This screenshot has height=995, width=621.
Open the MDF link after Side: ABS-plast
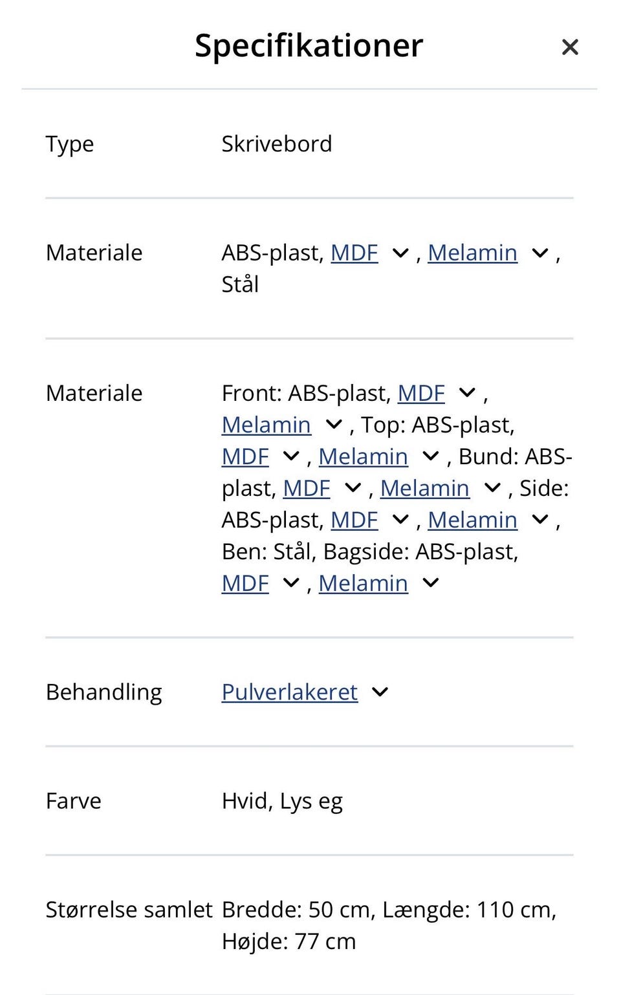point(354,520)
